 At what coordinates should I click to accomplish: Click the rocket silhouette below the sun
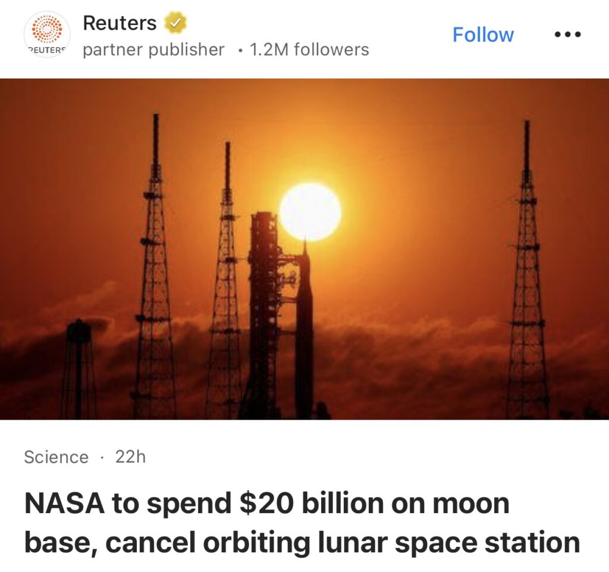pos(304,333)
